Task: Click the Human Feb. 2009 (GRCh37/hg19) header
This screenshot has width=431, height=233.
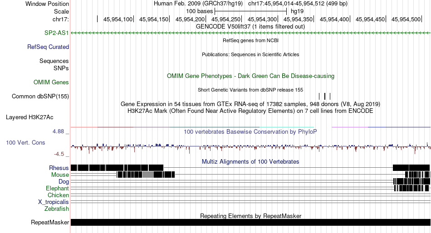Action: [x=198, y=4]
